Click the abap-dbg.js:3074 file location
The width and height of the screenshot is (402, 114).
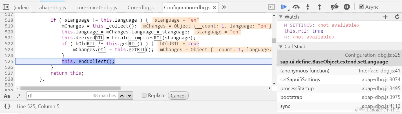(x=381, y=79)
